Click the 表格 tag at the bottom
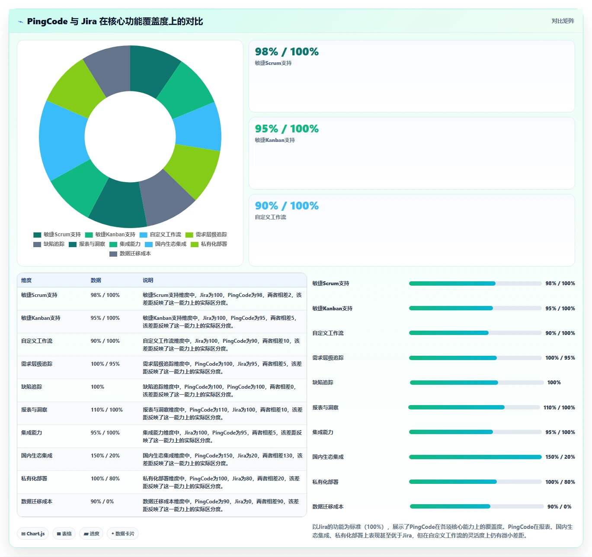The image size is (592, 557). point(64,534)
